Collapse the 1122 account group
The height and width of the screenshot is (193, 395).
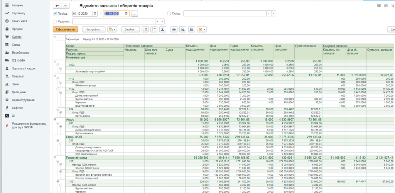58,89
